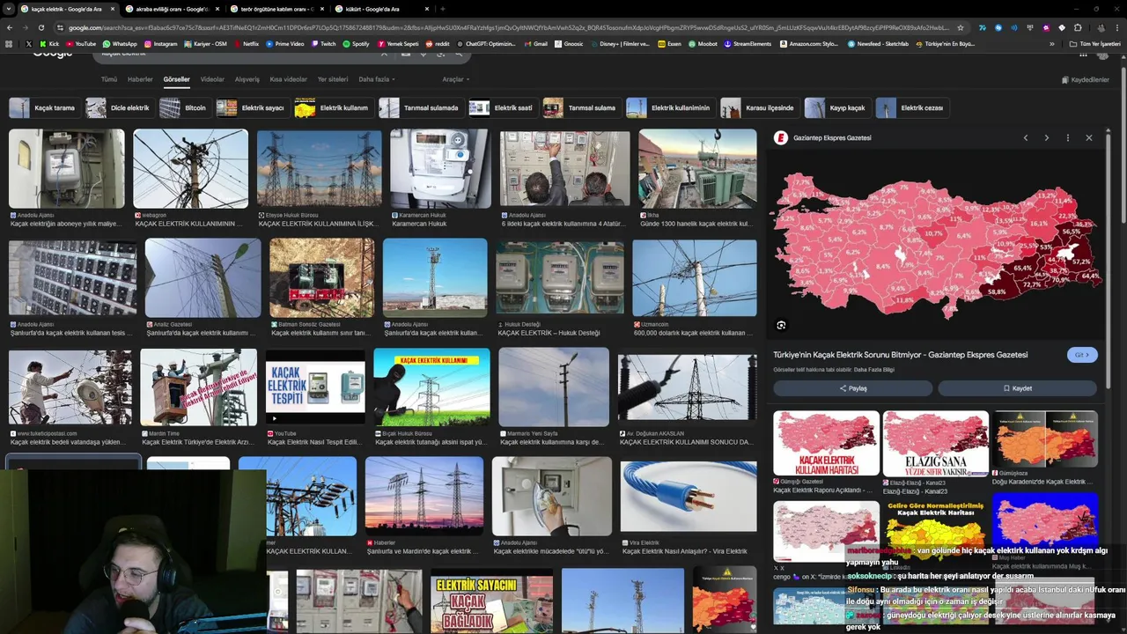1127x634 pixels.
Task: Select the 'Kısa videolar' search tab
Action: pyautogui.click(x=288, y=79)
